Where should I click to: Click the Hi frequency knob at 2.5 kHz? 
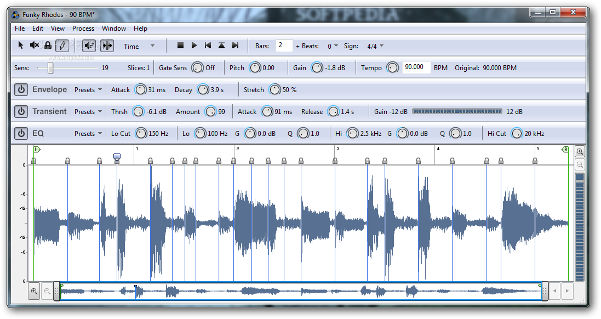click(352, 133)
